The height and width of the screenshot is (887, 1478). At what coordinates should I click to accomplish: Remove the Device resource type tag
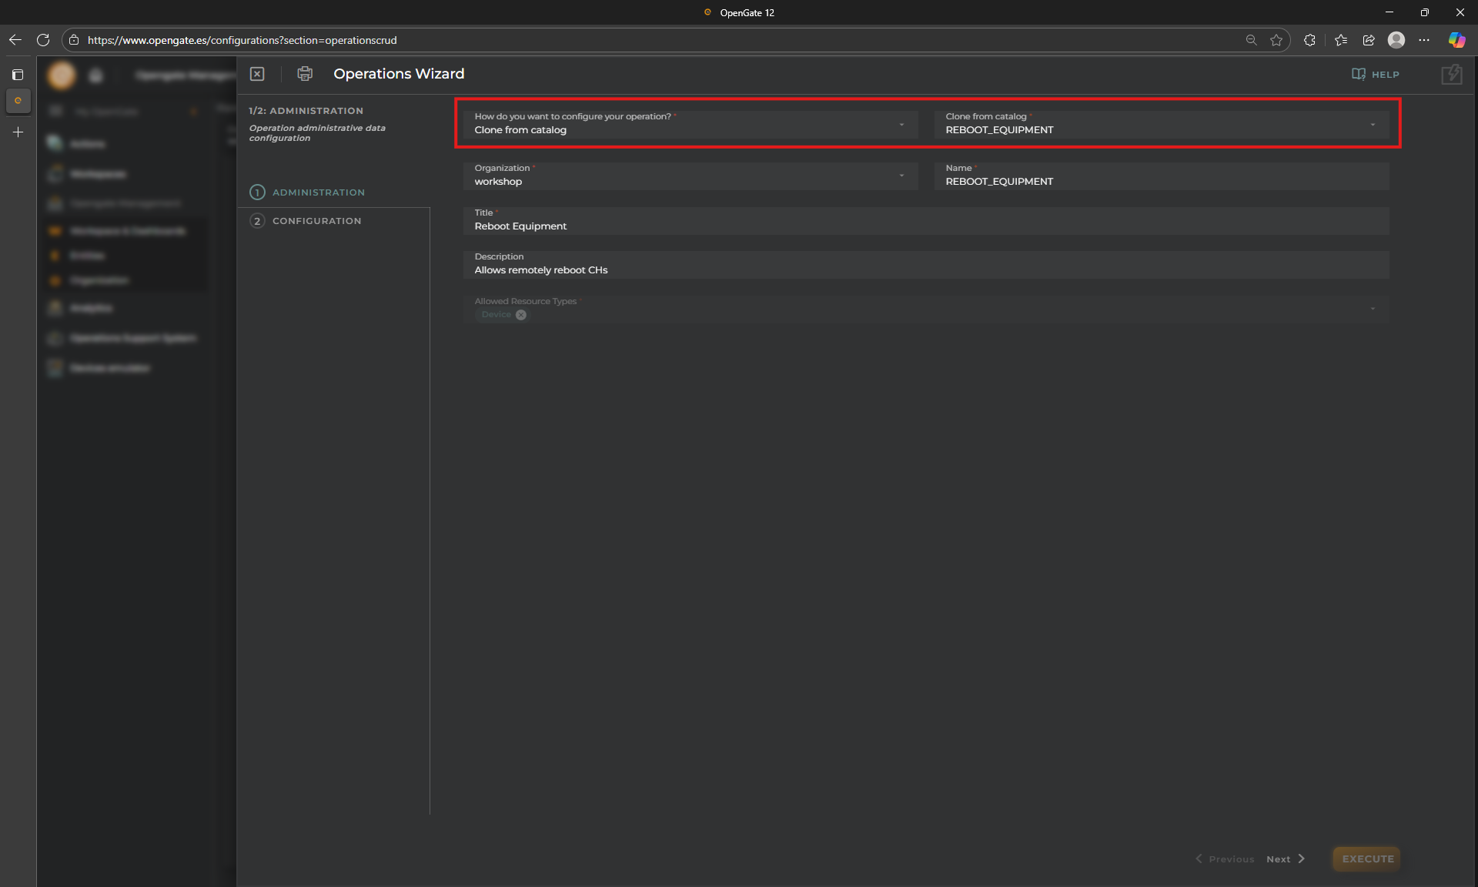tap(521, 315)
